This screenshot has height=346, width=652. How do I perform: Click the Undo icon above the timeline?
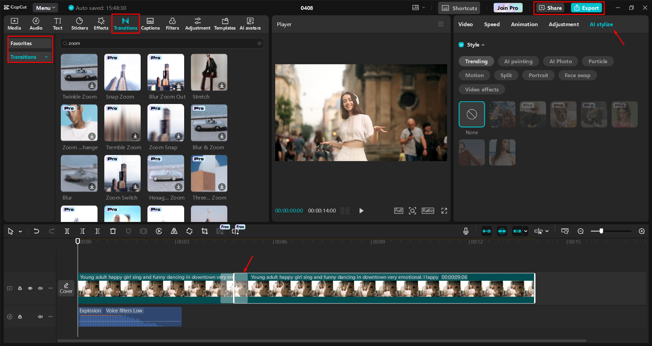point(36,231)
